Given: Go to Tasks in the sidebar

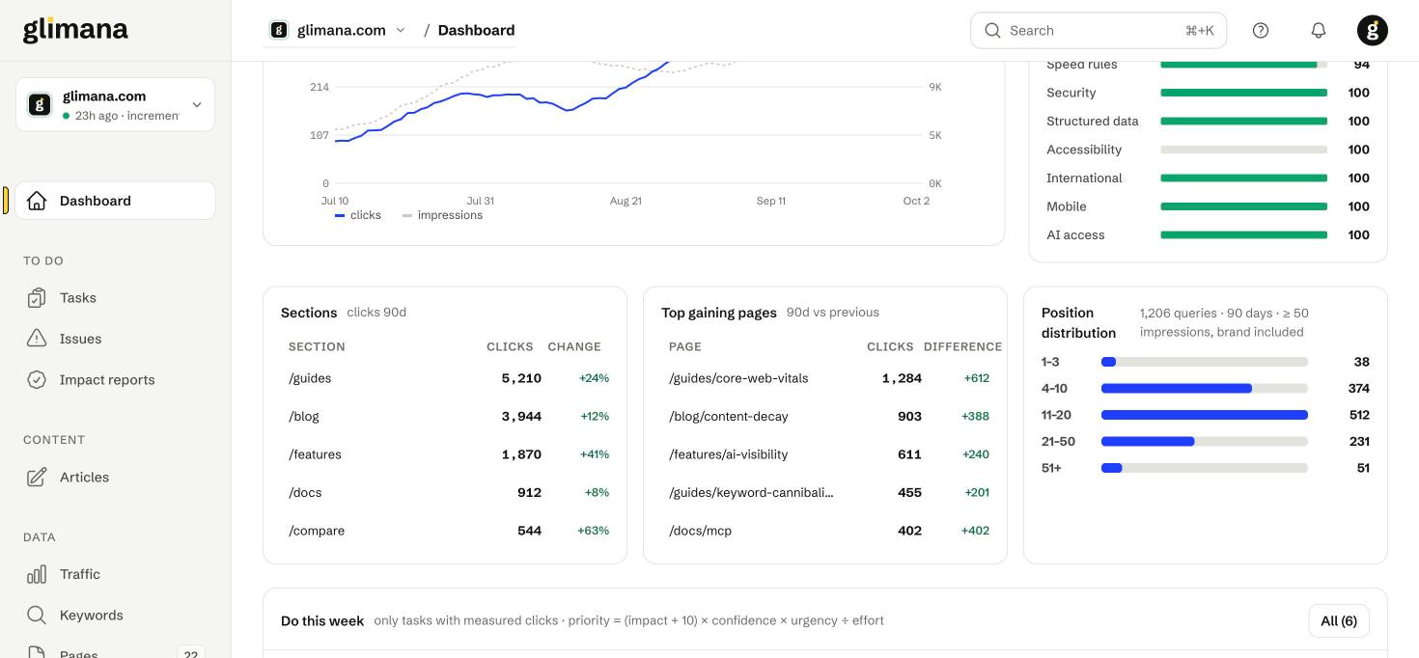Looking at the screenshot, I should [115, 298].
